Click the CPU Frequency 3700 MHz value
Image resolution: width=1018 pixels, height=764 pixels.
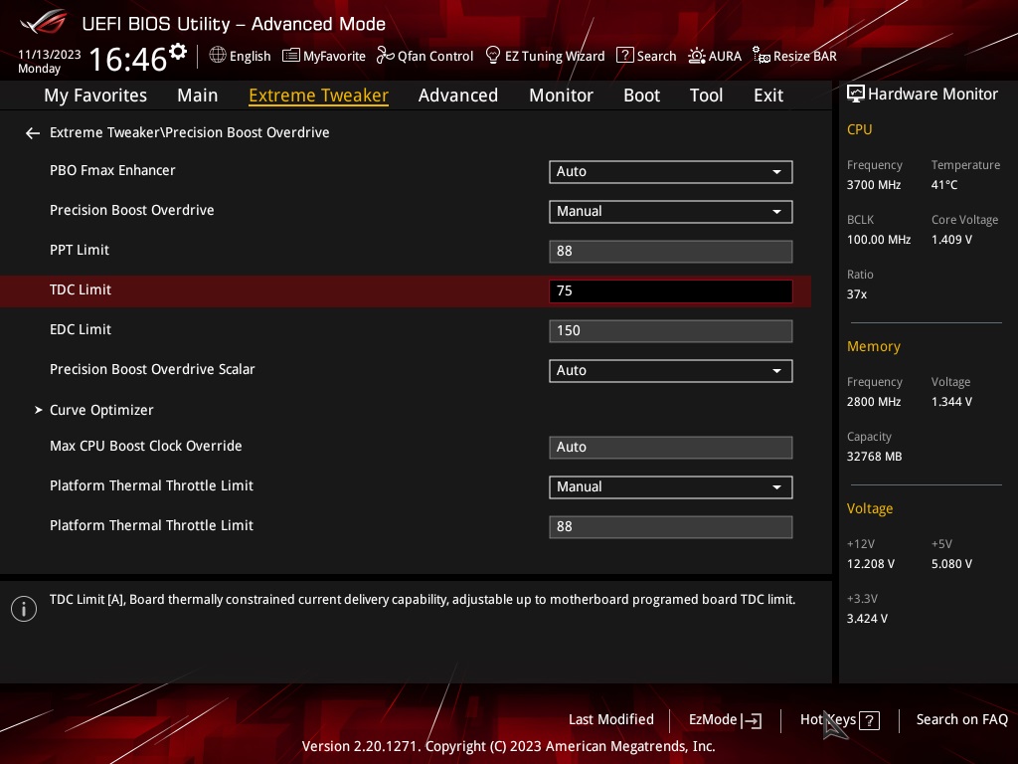click(x=873, y=185)
